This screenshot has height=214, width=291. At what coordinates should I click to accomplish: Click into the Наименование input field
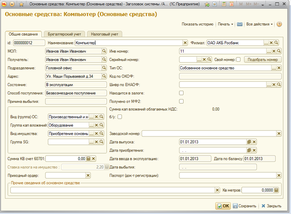click(x=131, y=43)
